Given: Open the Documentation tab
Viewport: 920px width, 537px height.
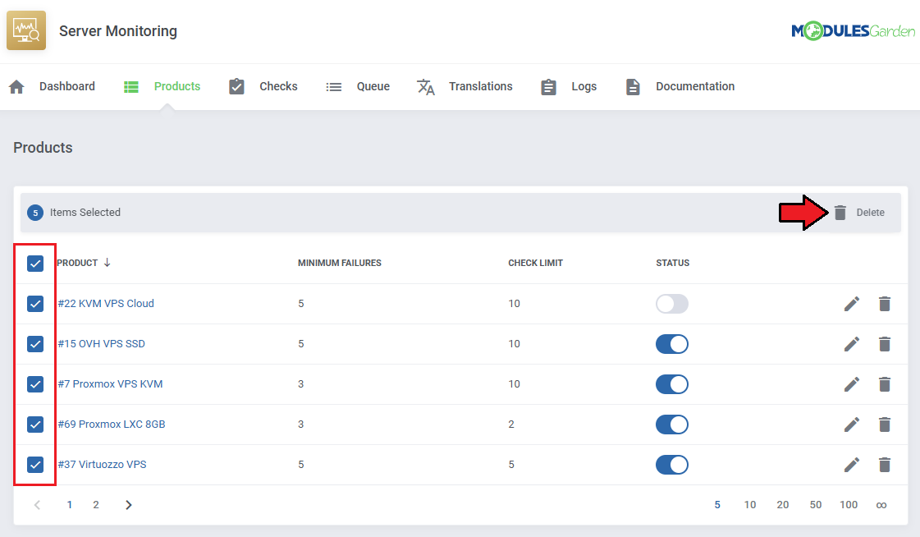Looking at the screenshot, I should [x=695, y=87].
